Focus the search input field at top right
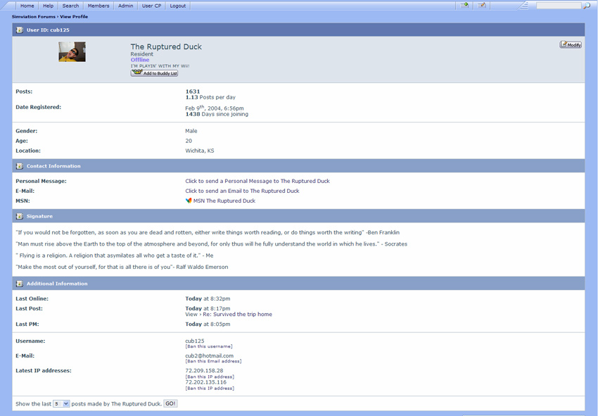Screen dimensions: 598x416 click(559, 6)
